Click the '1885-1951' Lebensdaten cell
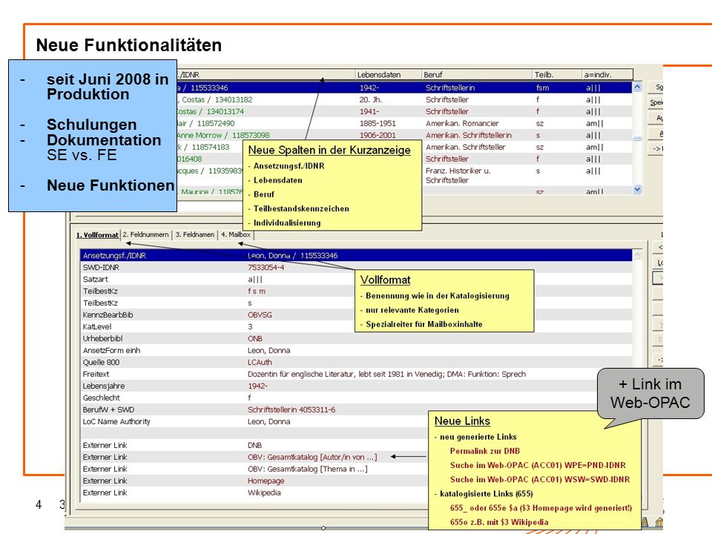The width and height of the screenshot is (712, 534). pyautogui.click(x=378, y=123)
